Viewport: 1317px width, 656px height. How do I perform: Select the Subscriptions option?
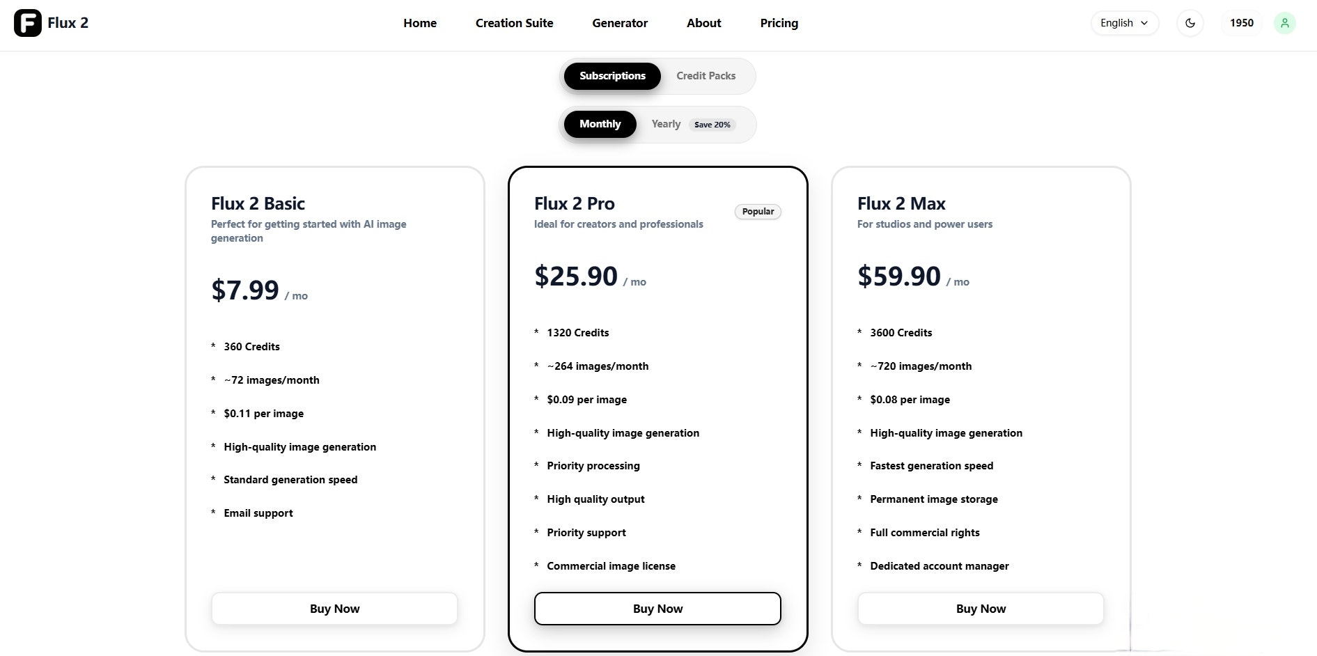[612, 76]
